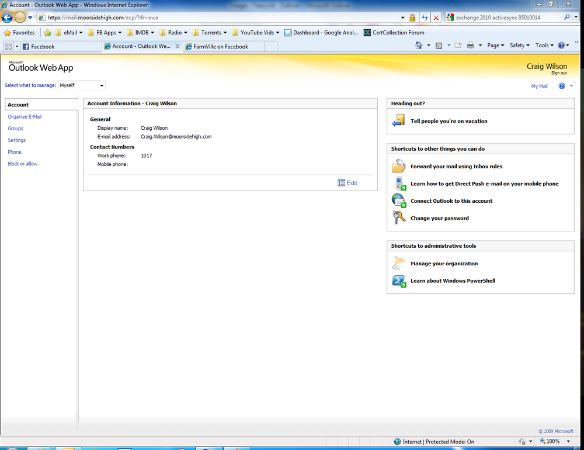
Task: Click the Print icon
Action: click(x=471, y=46)
